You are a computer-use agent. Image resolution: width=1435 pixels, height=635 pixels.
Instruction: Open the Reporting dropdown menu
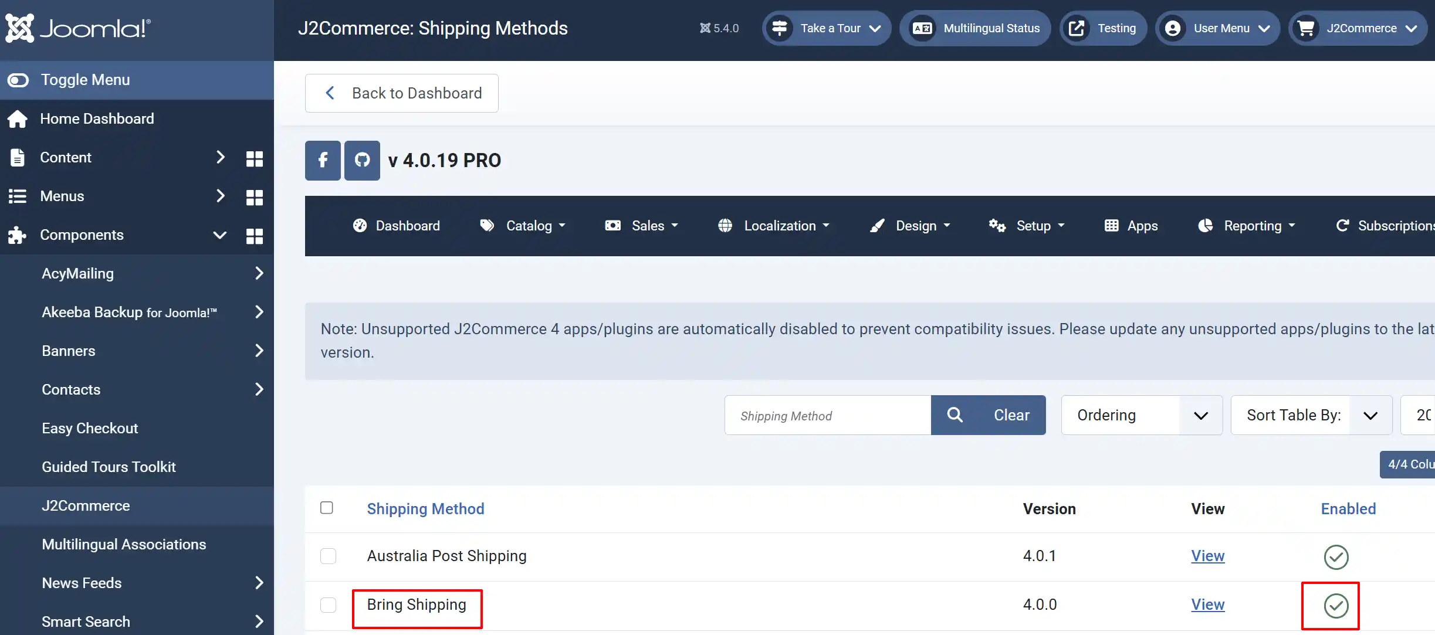1247,226
